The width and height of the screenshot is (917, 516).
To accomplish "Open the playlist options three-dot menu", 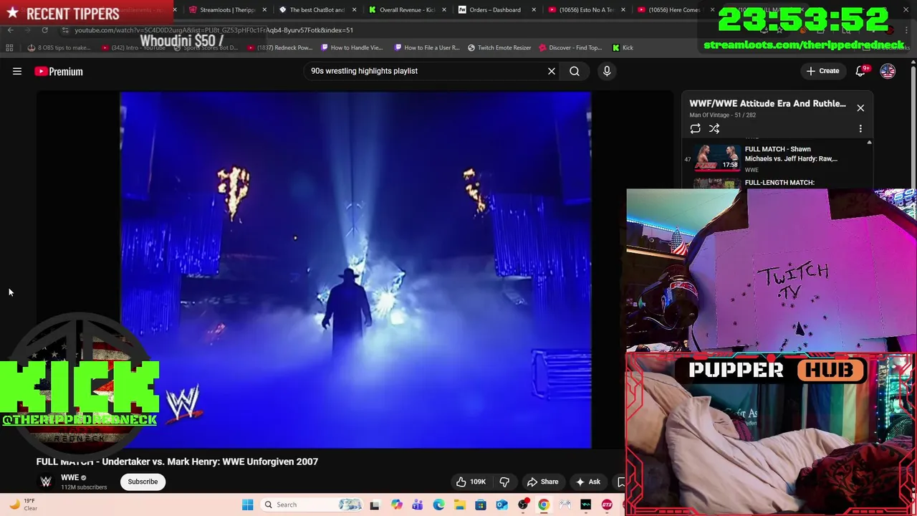I will [x=860, y=128].
